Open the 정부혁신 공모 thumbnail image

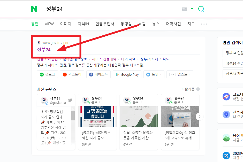click(x=97, y=117)
